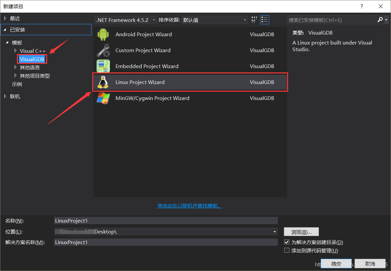Open the location path dropdown arrow

click(274, 231)
